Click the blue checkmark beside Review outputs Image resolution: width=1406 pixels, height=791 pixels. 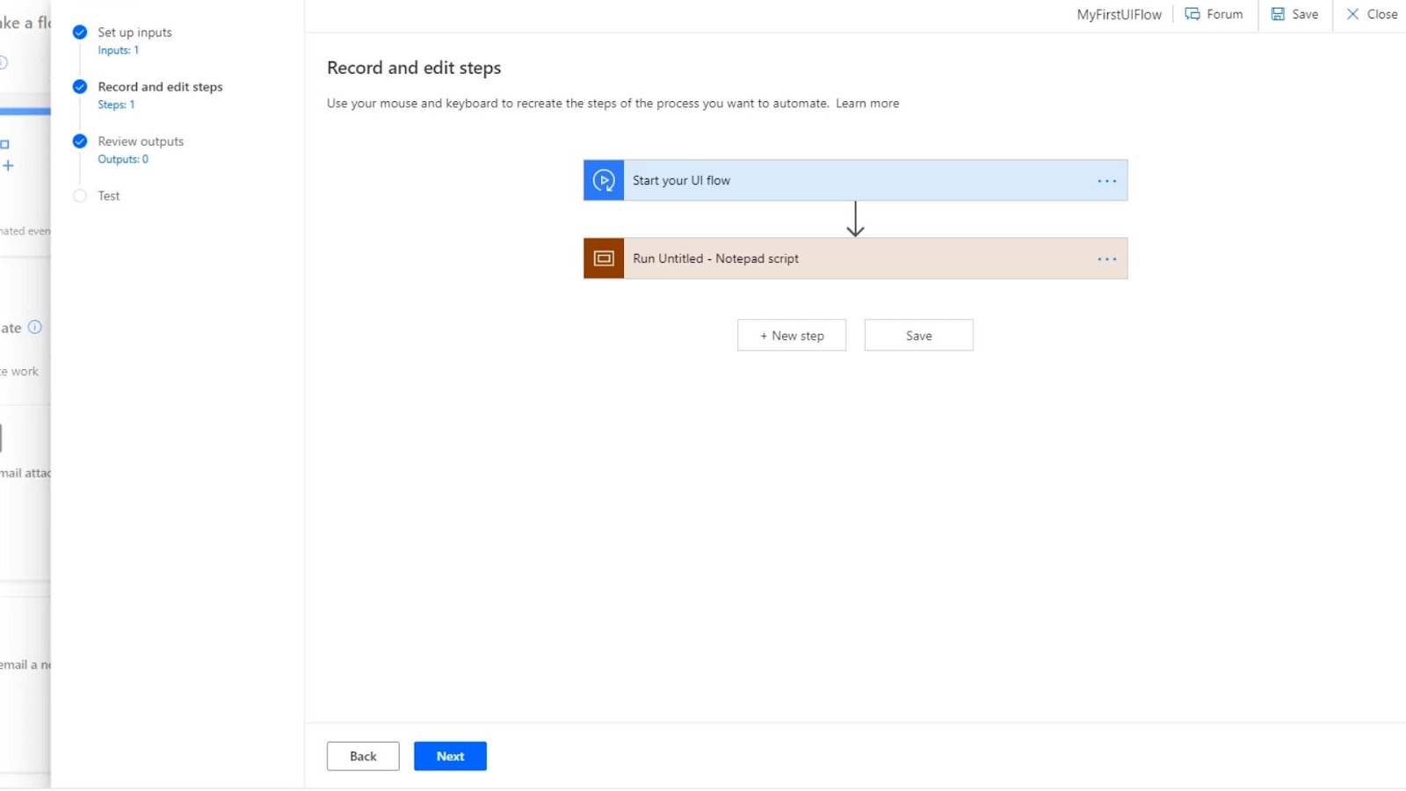coord(80,142)
